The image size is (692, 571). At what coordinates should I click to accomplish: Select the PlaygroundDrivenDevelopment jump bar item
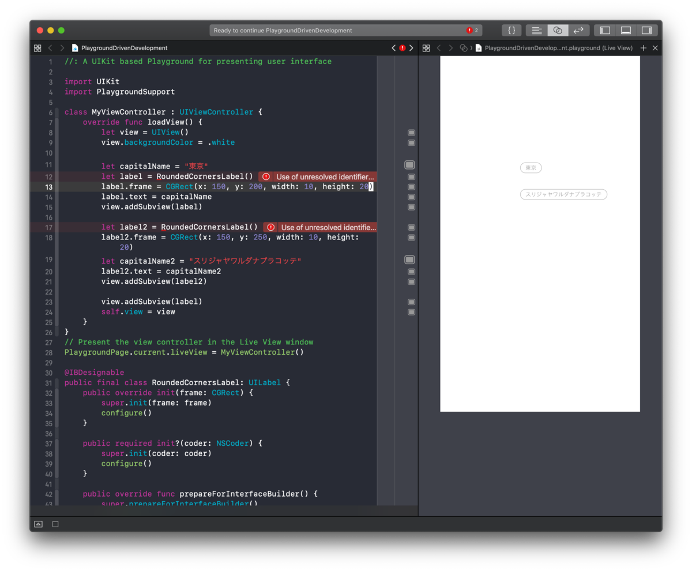tap(120, 48)
